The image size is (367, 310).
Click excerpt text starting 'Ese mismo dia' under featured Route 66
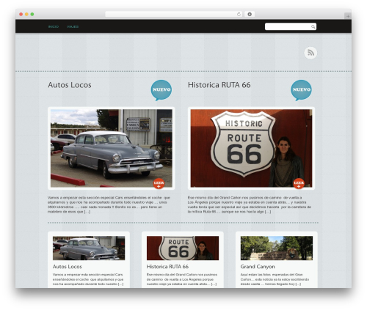click(x=250, y=204)
